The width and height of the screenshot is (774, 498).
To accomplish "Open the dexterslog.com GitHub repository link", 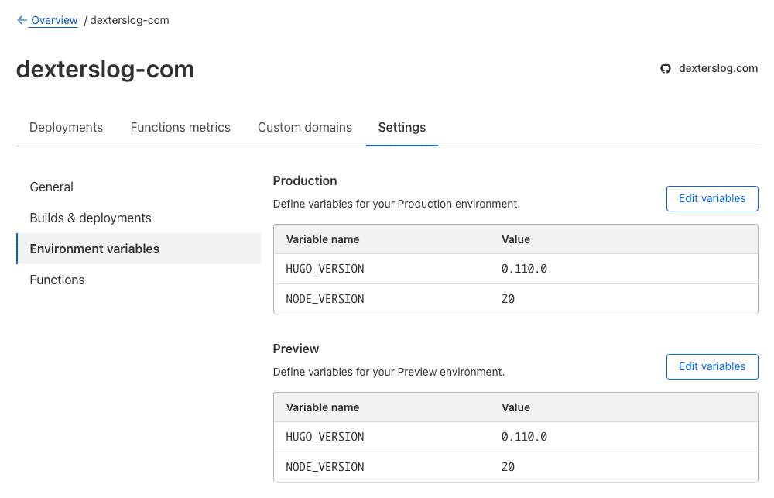I will pyautogui.click(x=717, y=68).
